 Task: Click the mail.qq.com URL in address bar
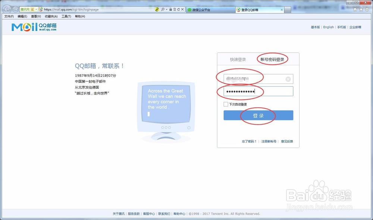(71, 10)
